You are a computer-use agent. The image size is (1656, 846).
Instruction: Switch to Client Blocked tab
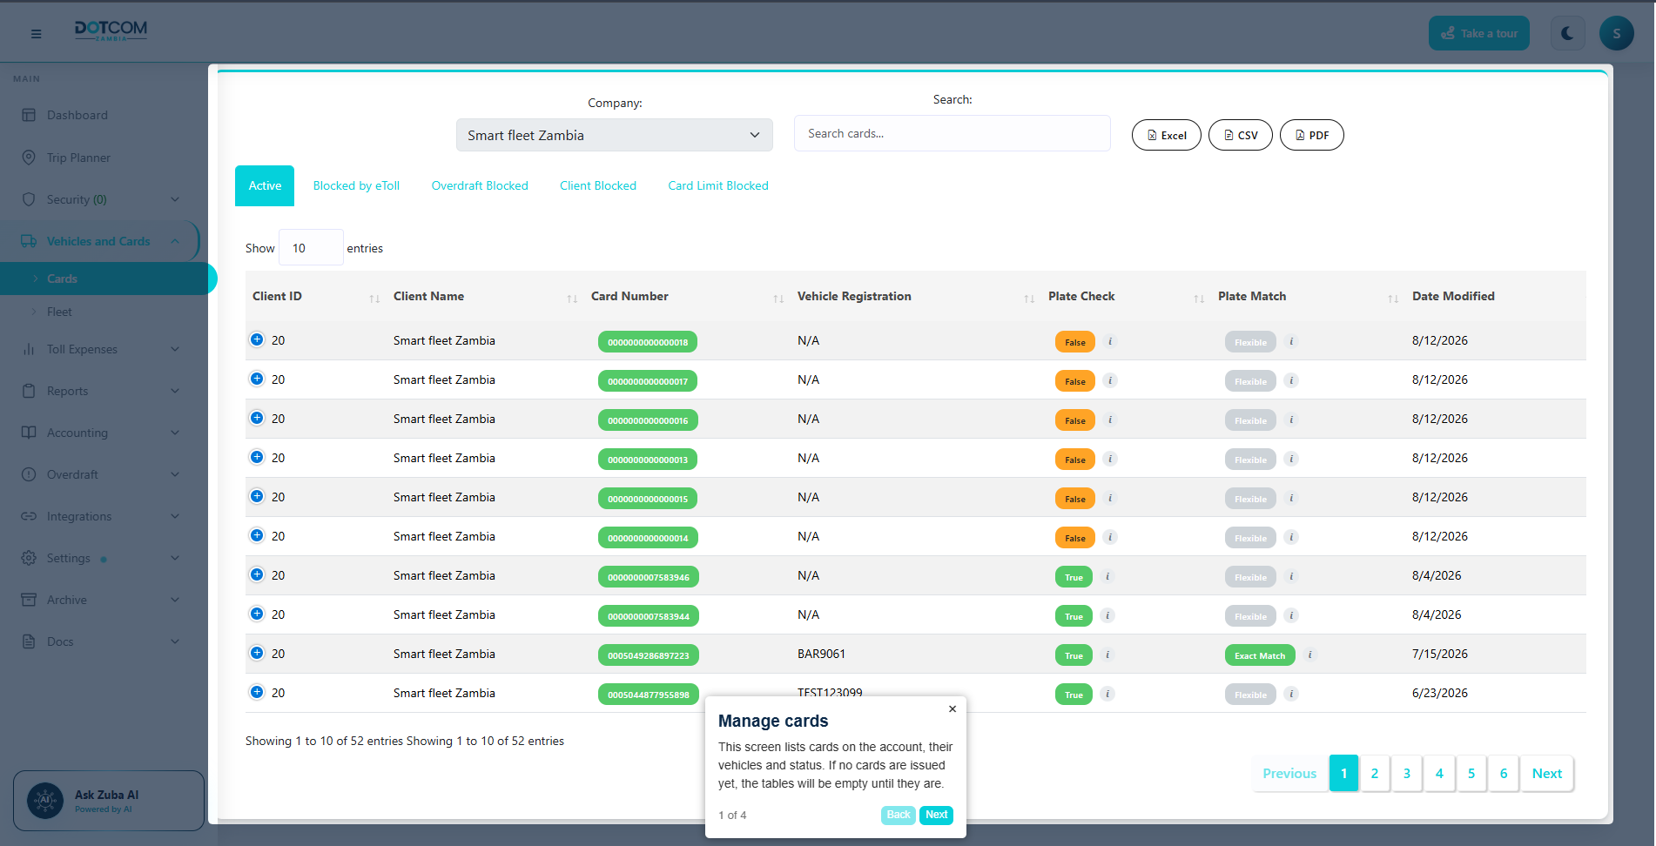click(598, 185)
